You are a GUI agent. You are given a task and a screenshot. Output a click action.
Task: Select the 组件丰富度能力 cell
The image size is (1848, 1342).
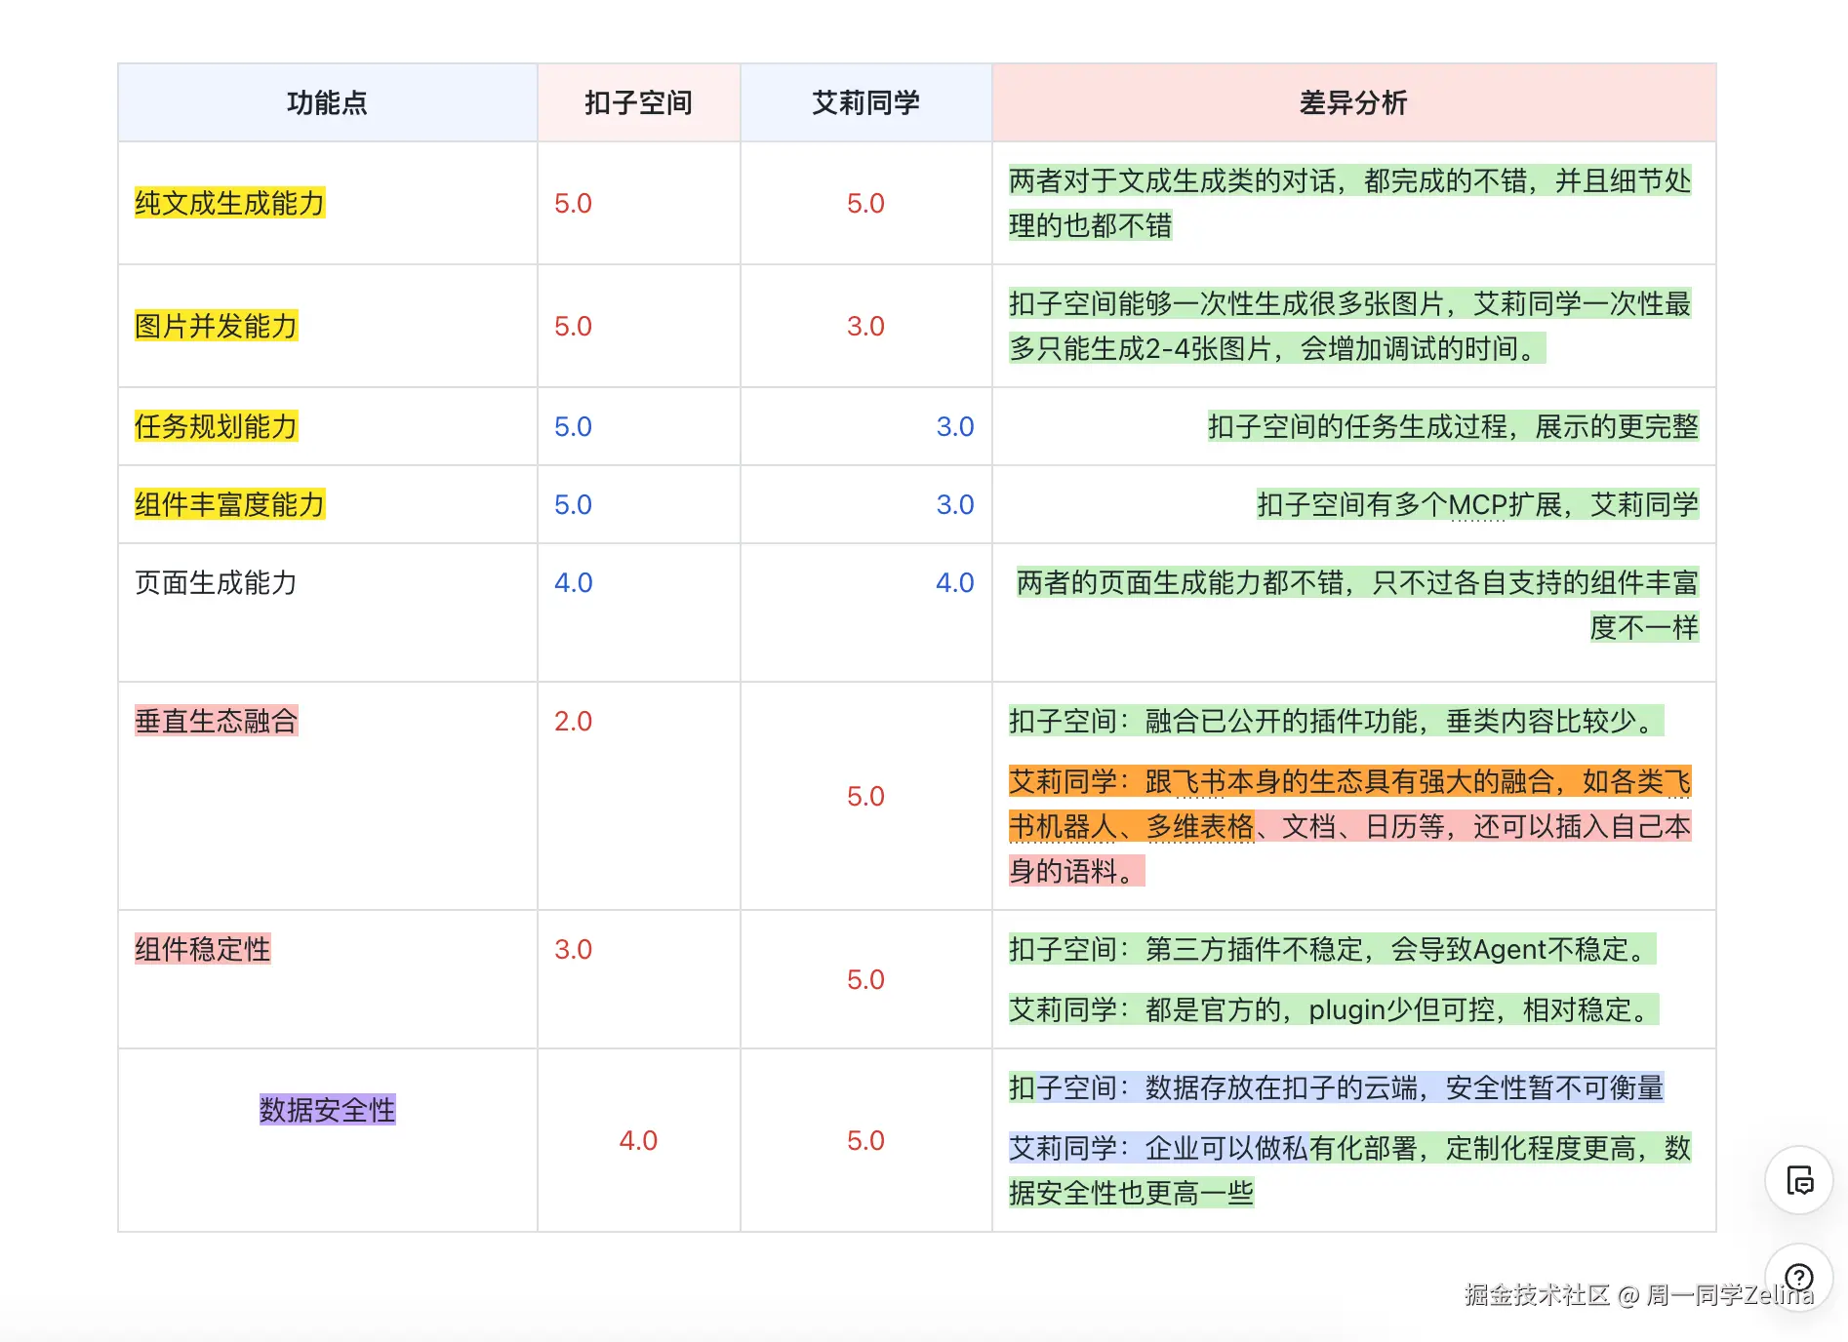click(x=229, y=504)
